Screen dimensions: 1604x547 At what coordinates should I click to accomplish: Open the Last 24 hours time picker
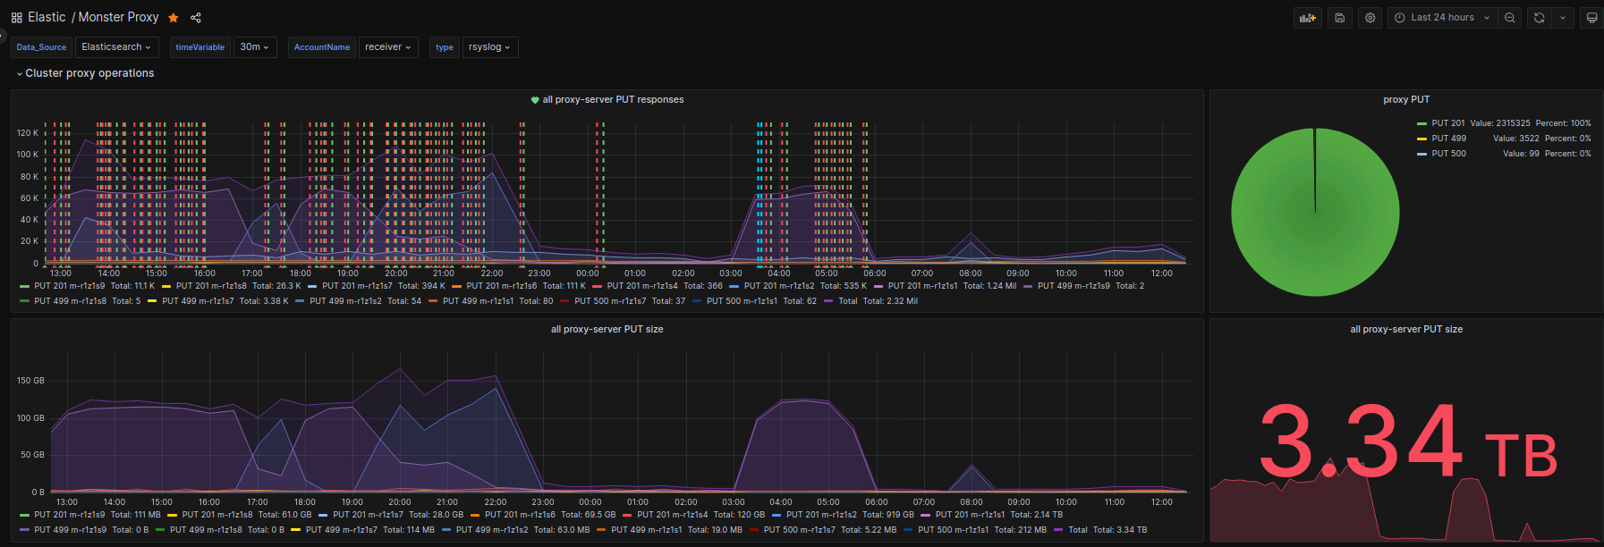pyautogui.click(x=1442, y=18)
